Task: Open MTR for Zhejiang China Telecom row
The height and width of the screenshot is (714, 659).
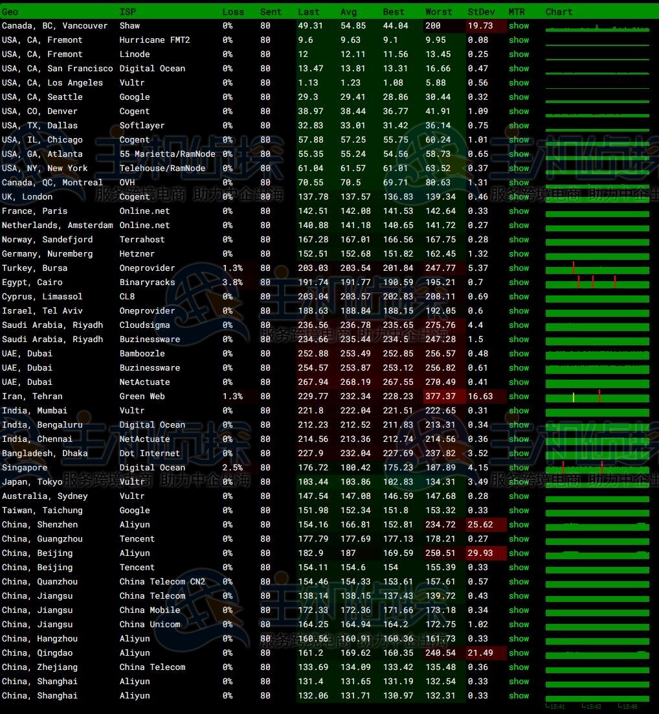Action: (x=519, y=667)
